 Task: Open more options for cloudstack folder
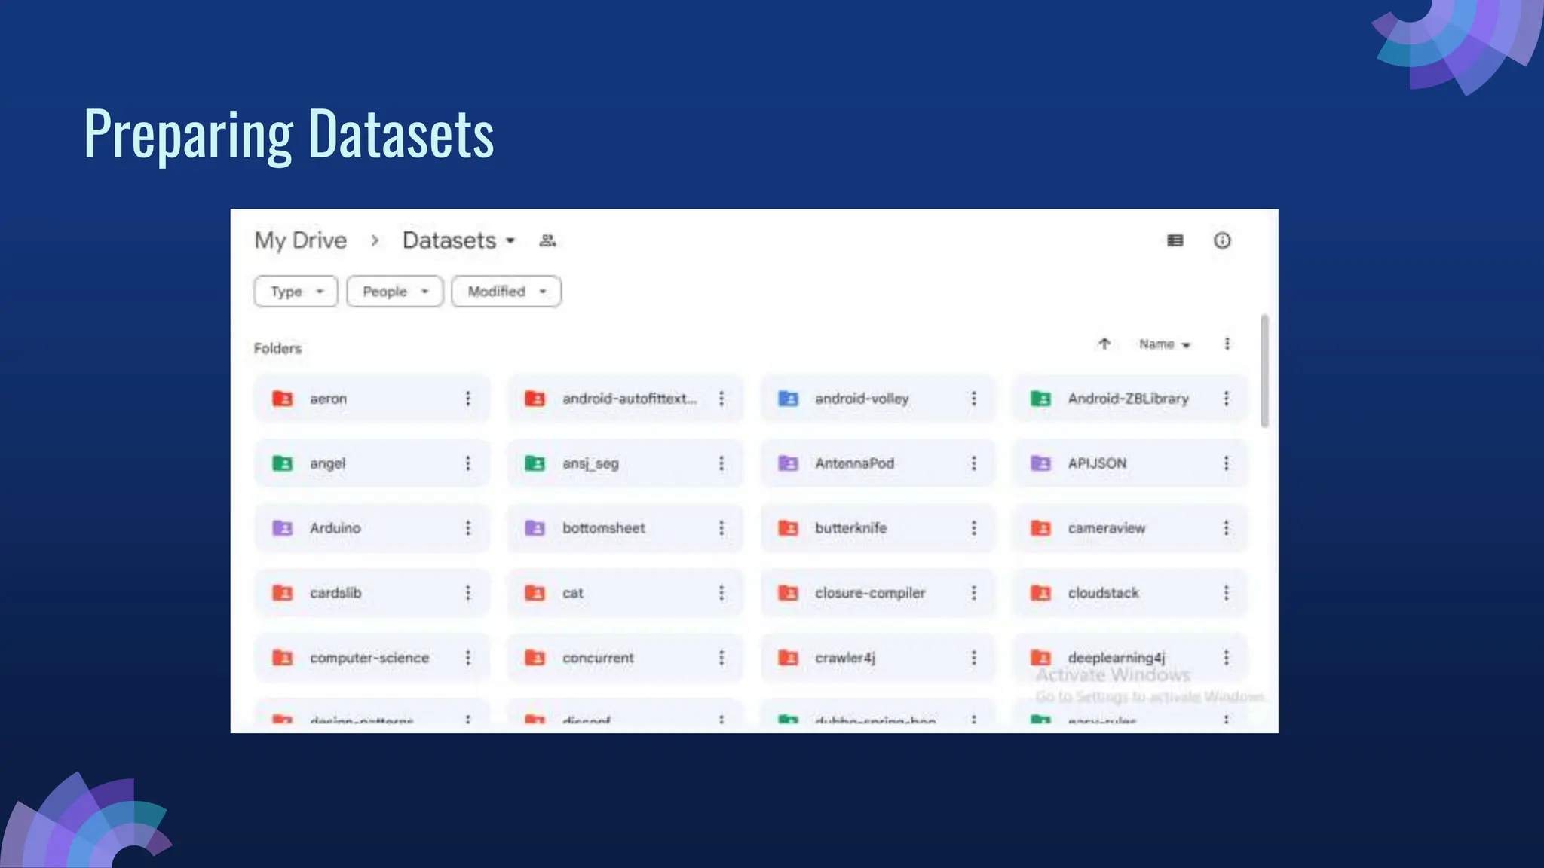click(1227, 593)
